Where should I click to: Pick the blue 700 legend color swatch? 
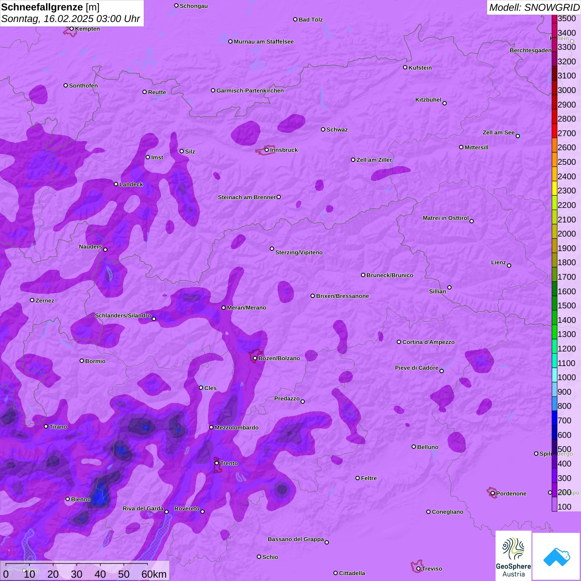[x=554, y=418]
